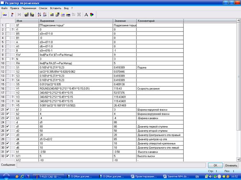This screenshot has width=241, height=180.
Task: Select the KW find expression cell
Action: [x=76, y=55]
